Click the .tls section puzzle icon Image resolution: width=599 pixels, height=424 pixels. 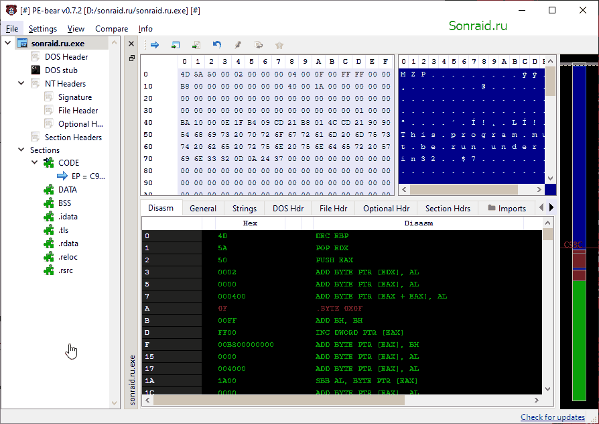(x=48, y=230)
